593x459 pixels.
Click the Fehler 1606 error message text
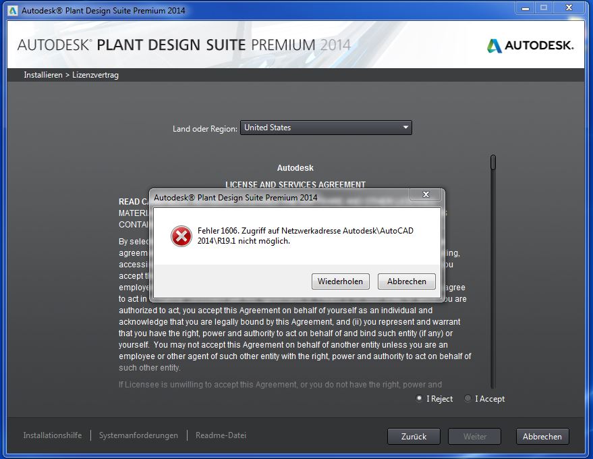(x=306, y=236)
